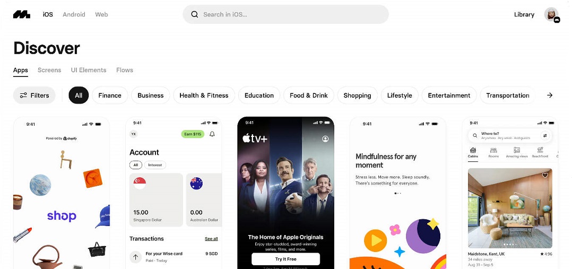572x269 pixels.
Task: Select the Health & Fitness category chip
Action: coord(204,96)
